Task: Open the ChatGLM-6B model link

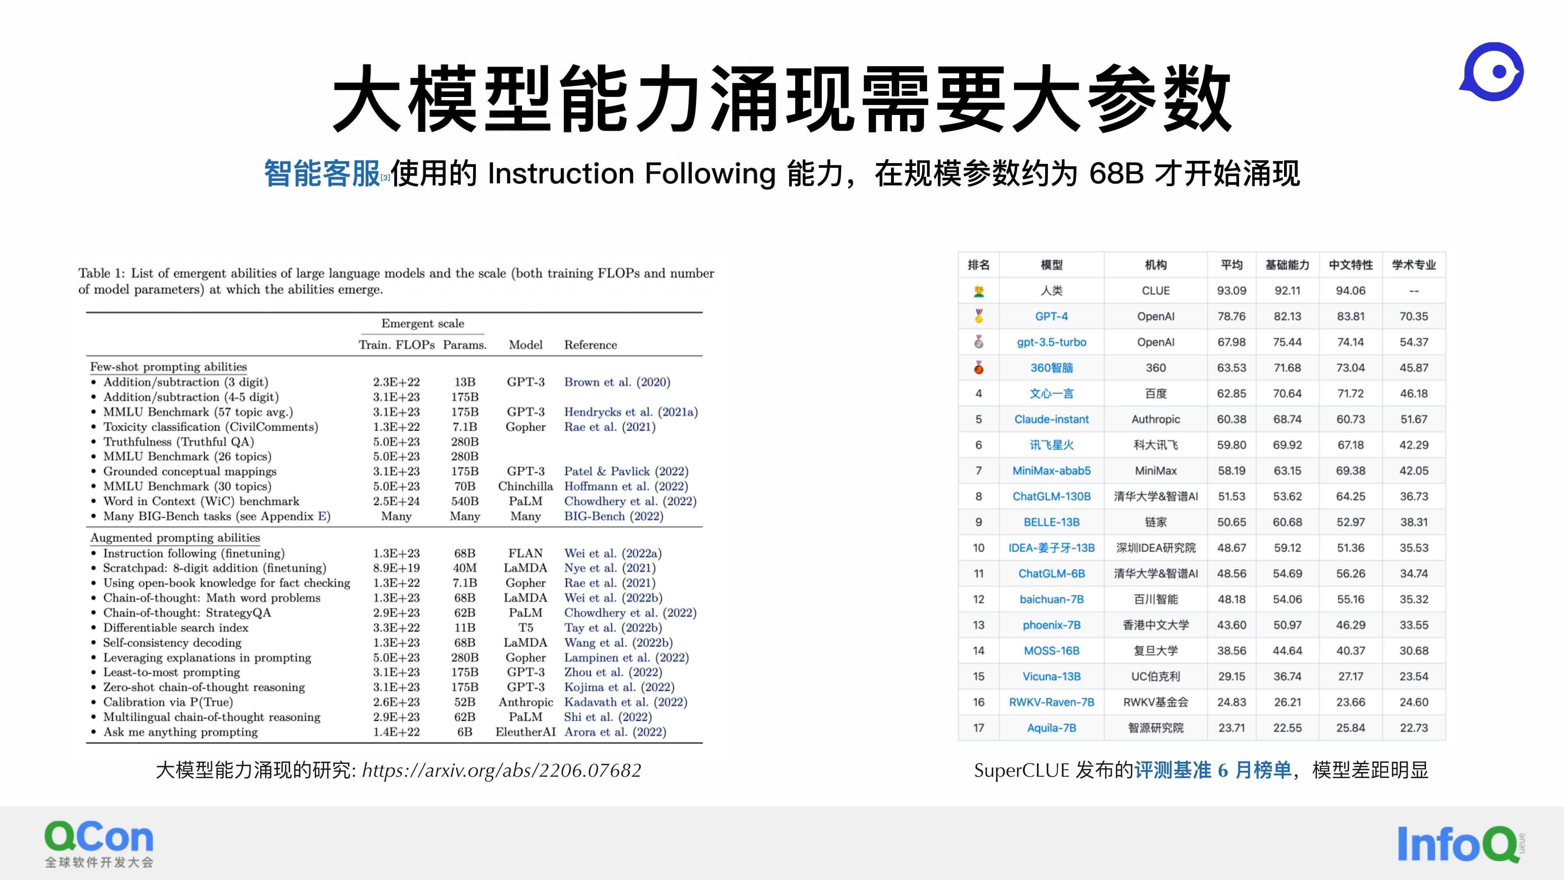Action: click(1051, 573)
